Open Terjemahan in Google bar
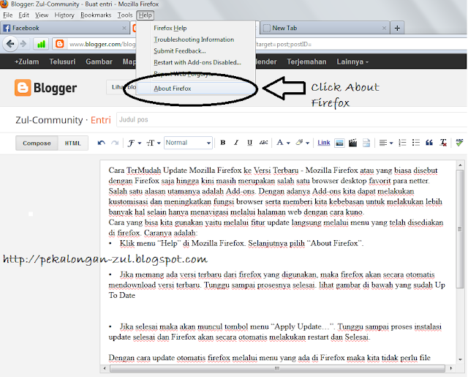 coord(306,61)
